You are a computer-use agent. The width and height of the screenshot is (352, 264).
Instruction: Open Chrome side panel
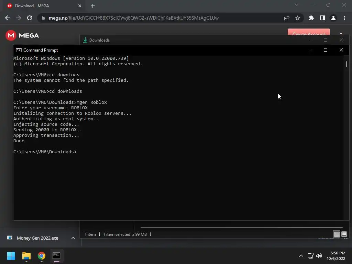pos(322,18)
